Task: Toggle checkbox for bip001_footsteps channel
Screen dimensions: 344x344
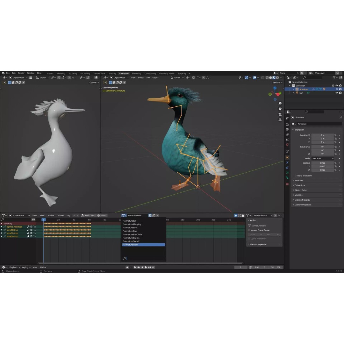Action: [x=31, y=227]
